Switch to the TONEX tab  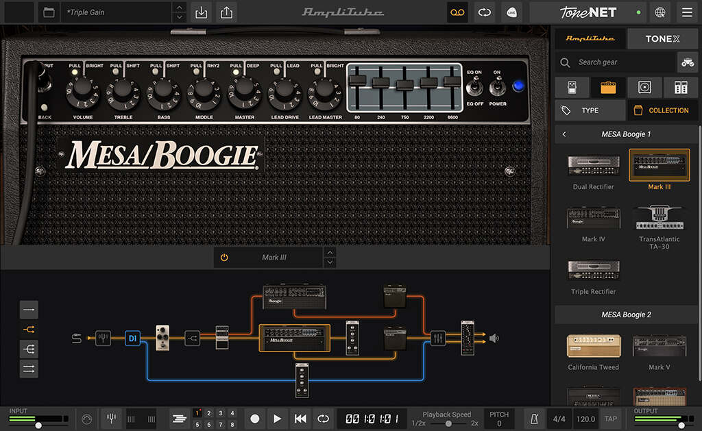pyautogui.click(x=662, y=38)
